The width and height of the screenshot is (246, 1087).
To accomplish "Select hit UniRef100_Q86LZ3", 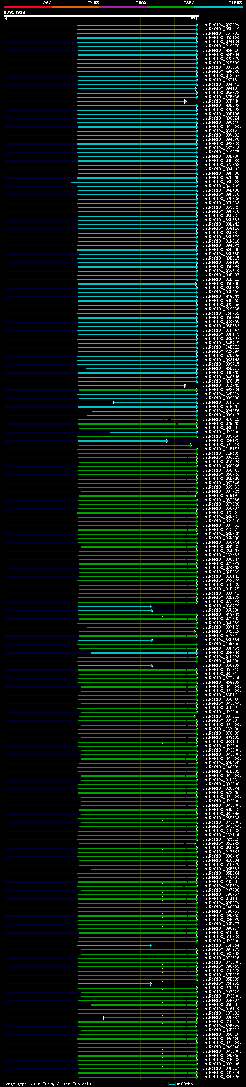I will click(x=220, y=457).
